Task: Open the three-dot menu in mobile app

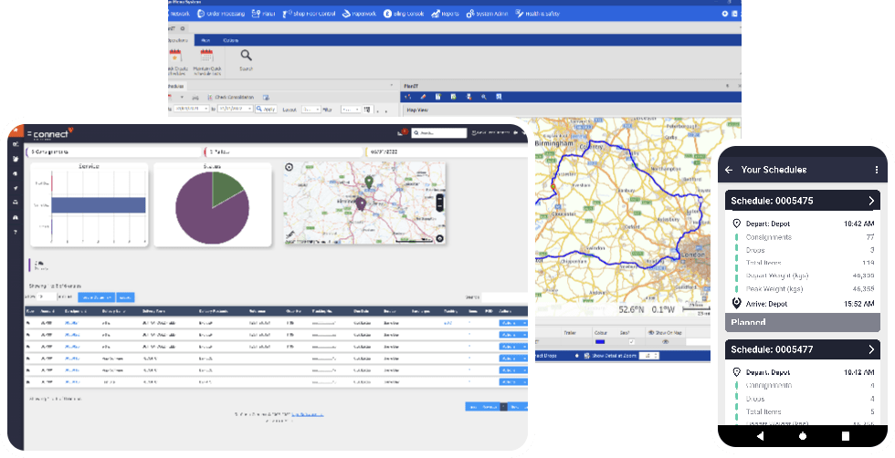Action: pos(877,170)
